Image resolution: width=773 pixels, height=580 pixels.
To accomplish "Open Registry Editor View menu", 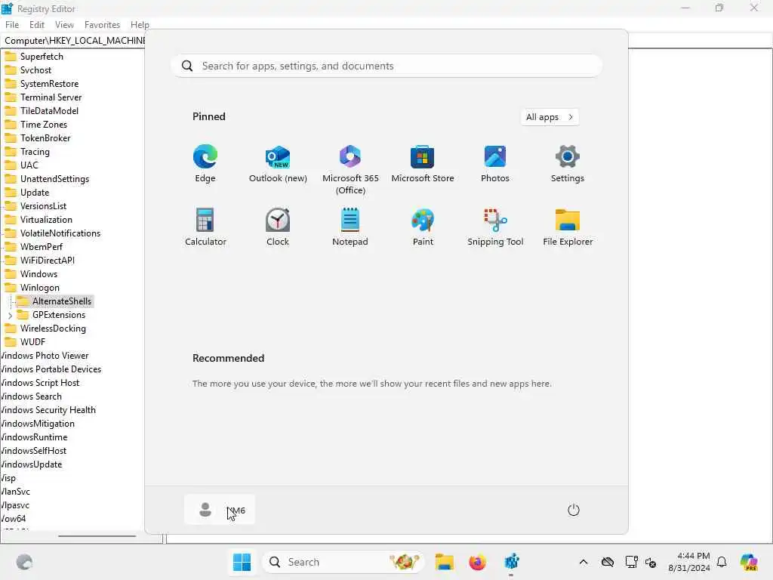I will pos(64,25).
